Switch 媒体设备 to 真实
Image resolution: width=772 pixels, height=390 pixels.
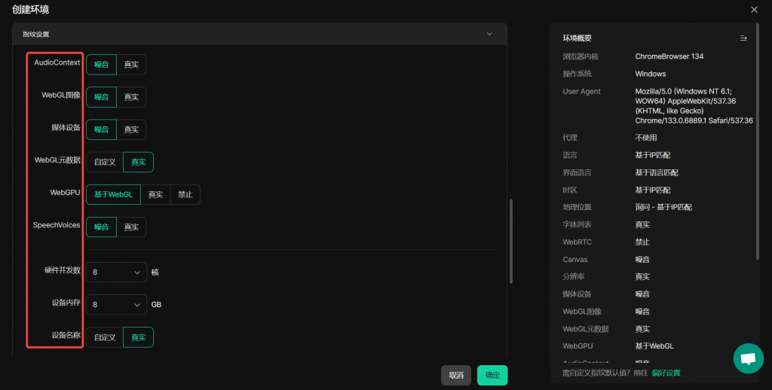click(x=131, y=129)
